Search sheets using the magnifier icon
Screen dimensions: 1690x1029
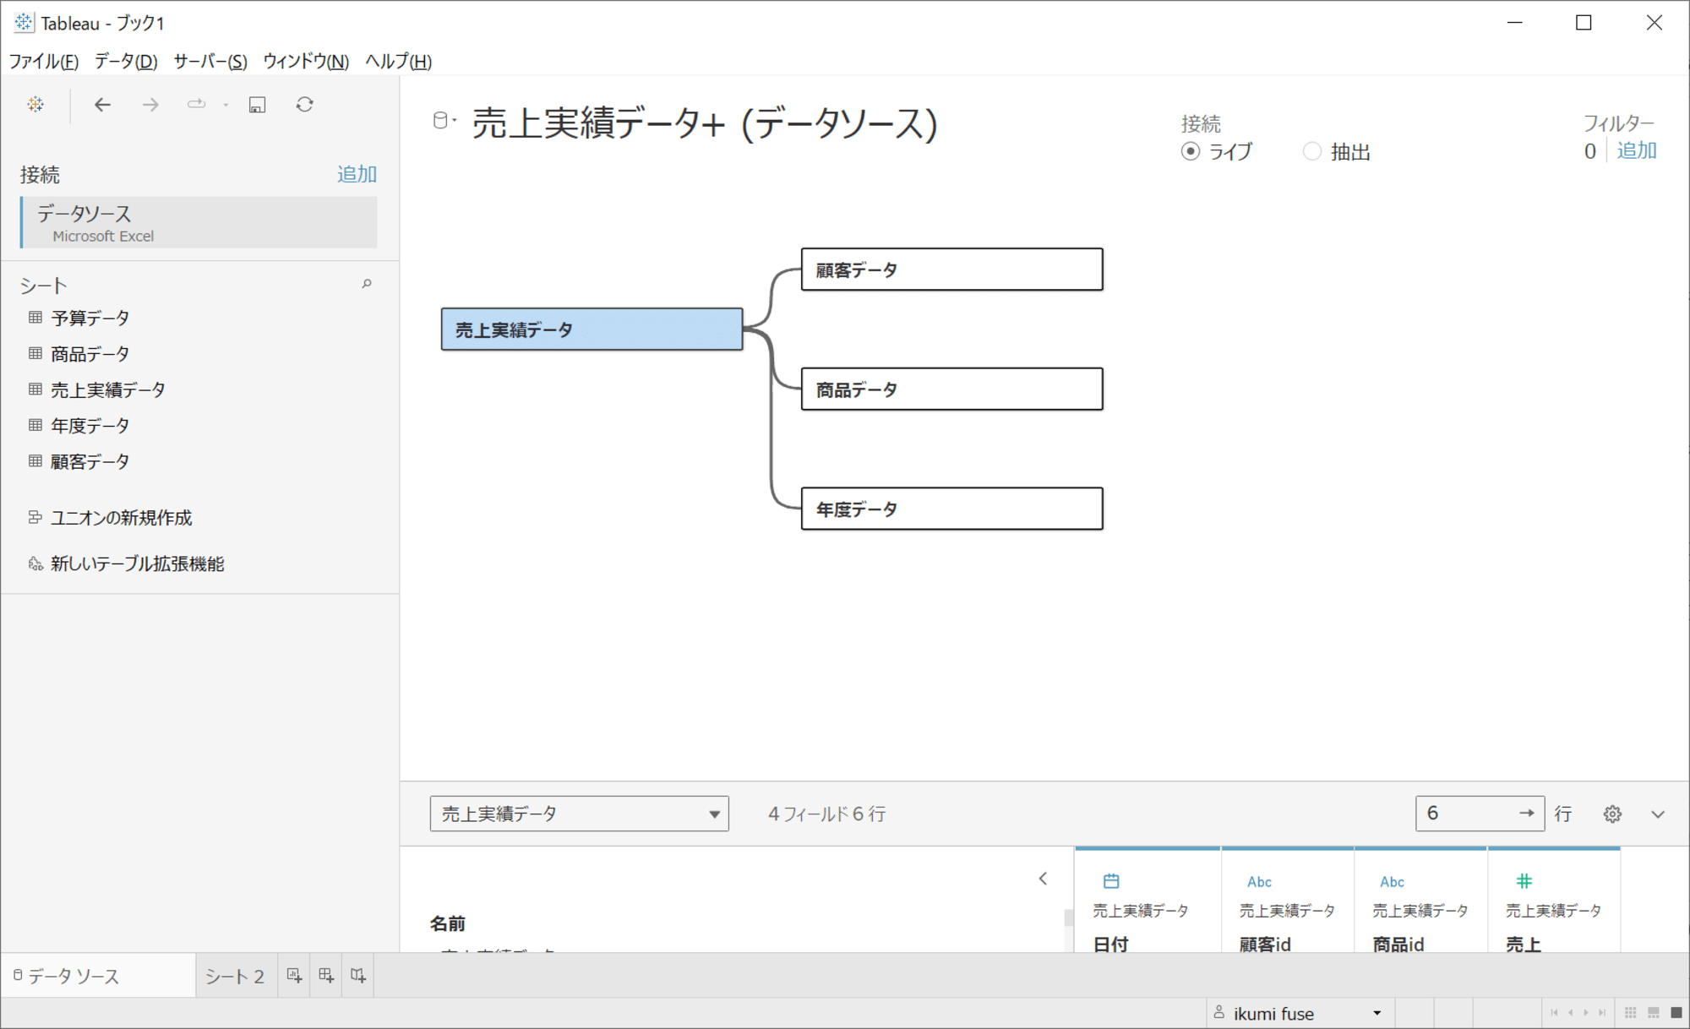pos(367,284)
